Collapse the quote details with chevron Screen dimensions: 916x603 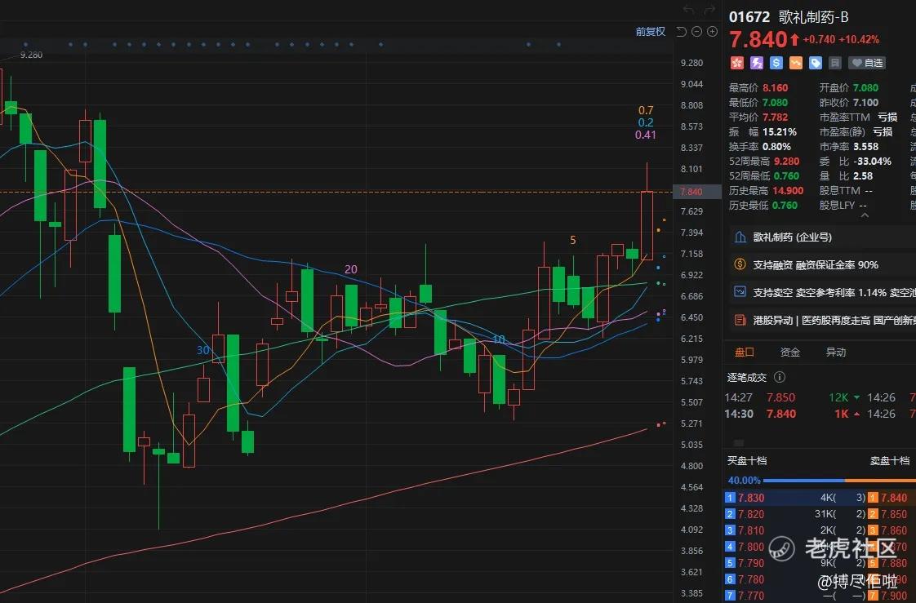coord(865,215)
